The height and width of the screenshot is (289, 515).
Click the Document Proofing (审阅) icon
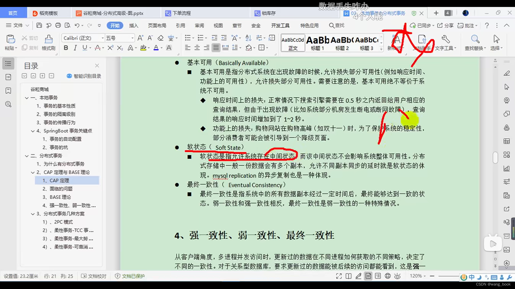point(200,25)
